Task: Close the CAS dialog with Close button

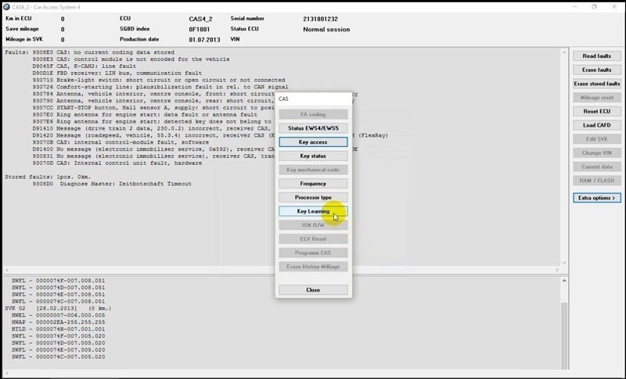Action: click(313, 290)
